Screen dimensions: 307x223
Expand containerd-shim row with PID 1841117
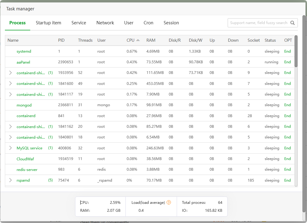coord(10,94)
